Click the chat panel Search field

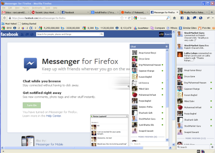[149, 144]
